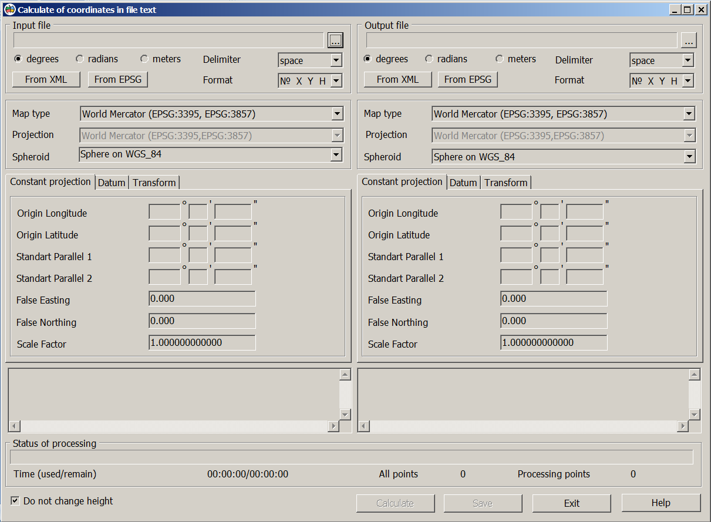Open the input Delimiter dropdown
Screen dimensions: 711x522
click(336, 60)
